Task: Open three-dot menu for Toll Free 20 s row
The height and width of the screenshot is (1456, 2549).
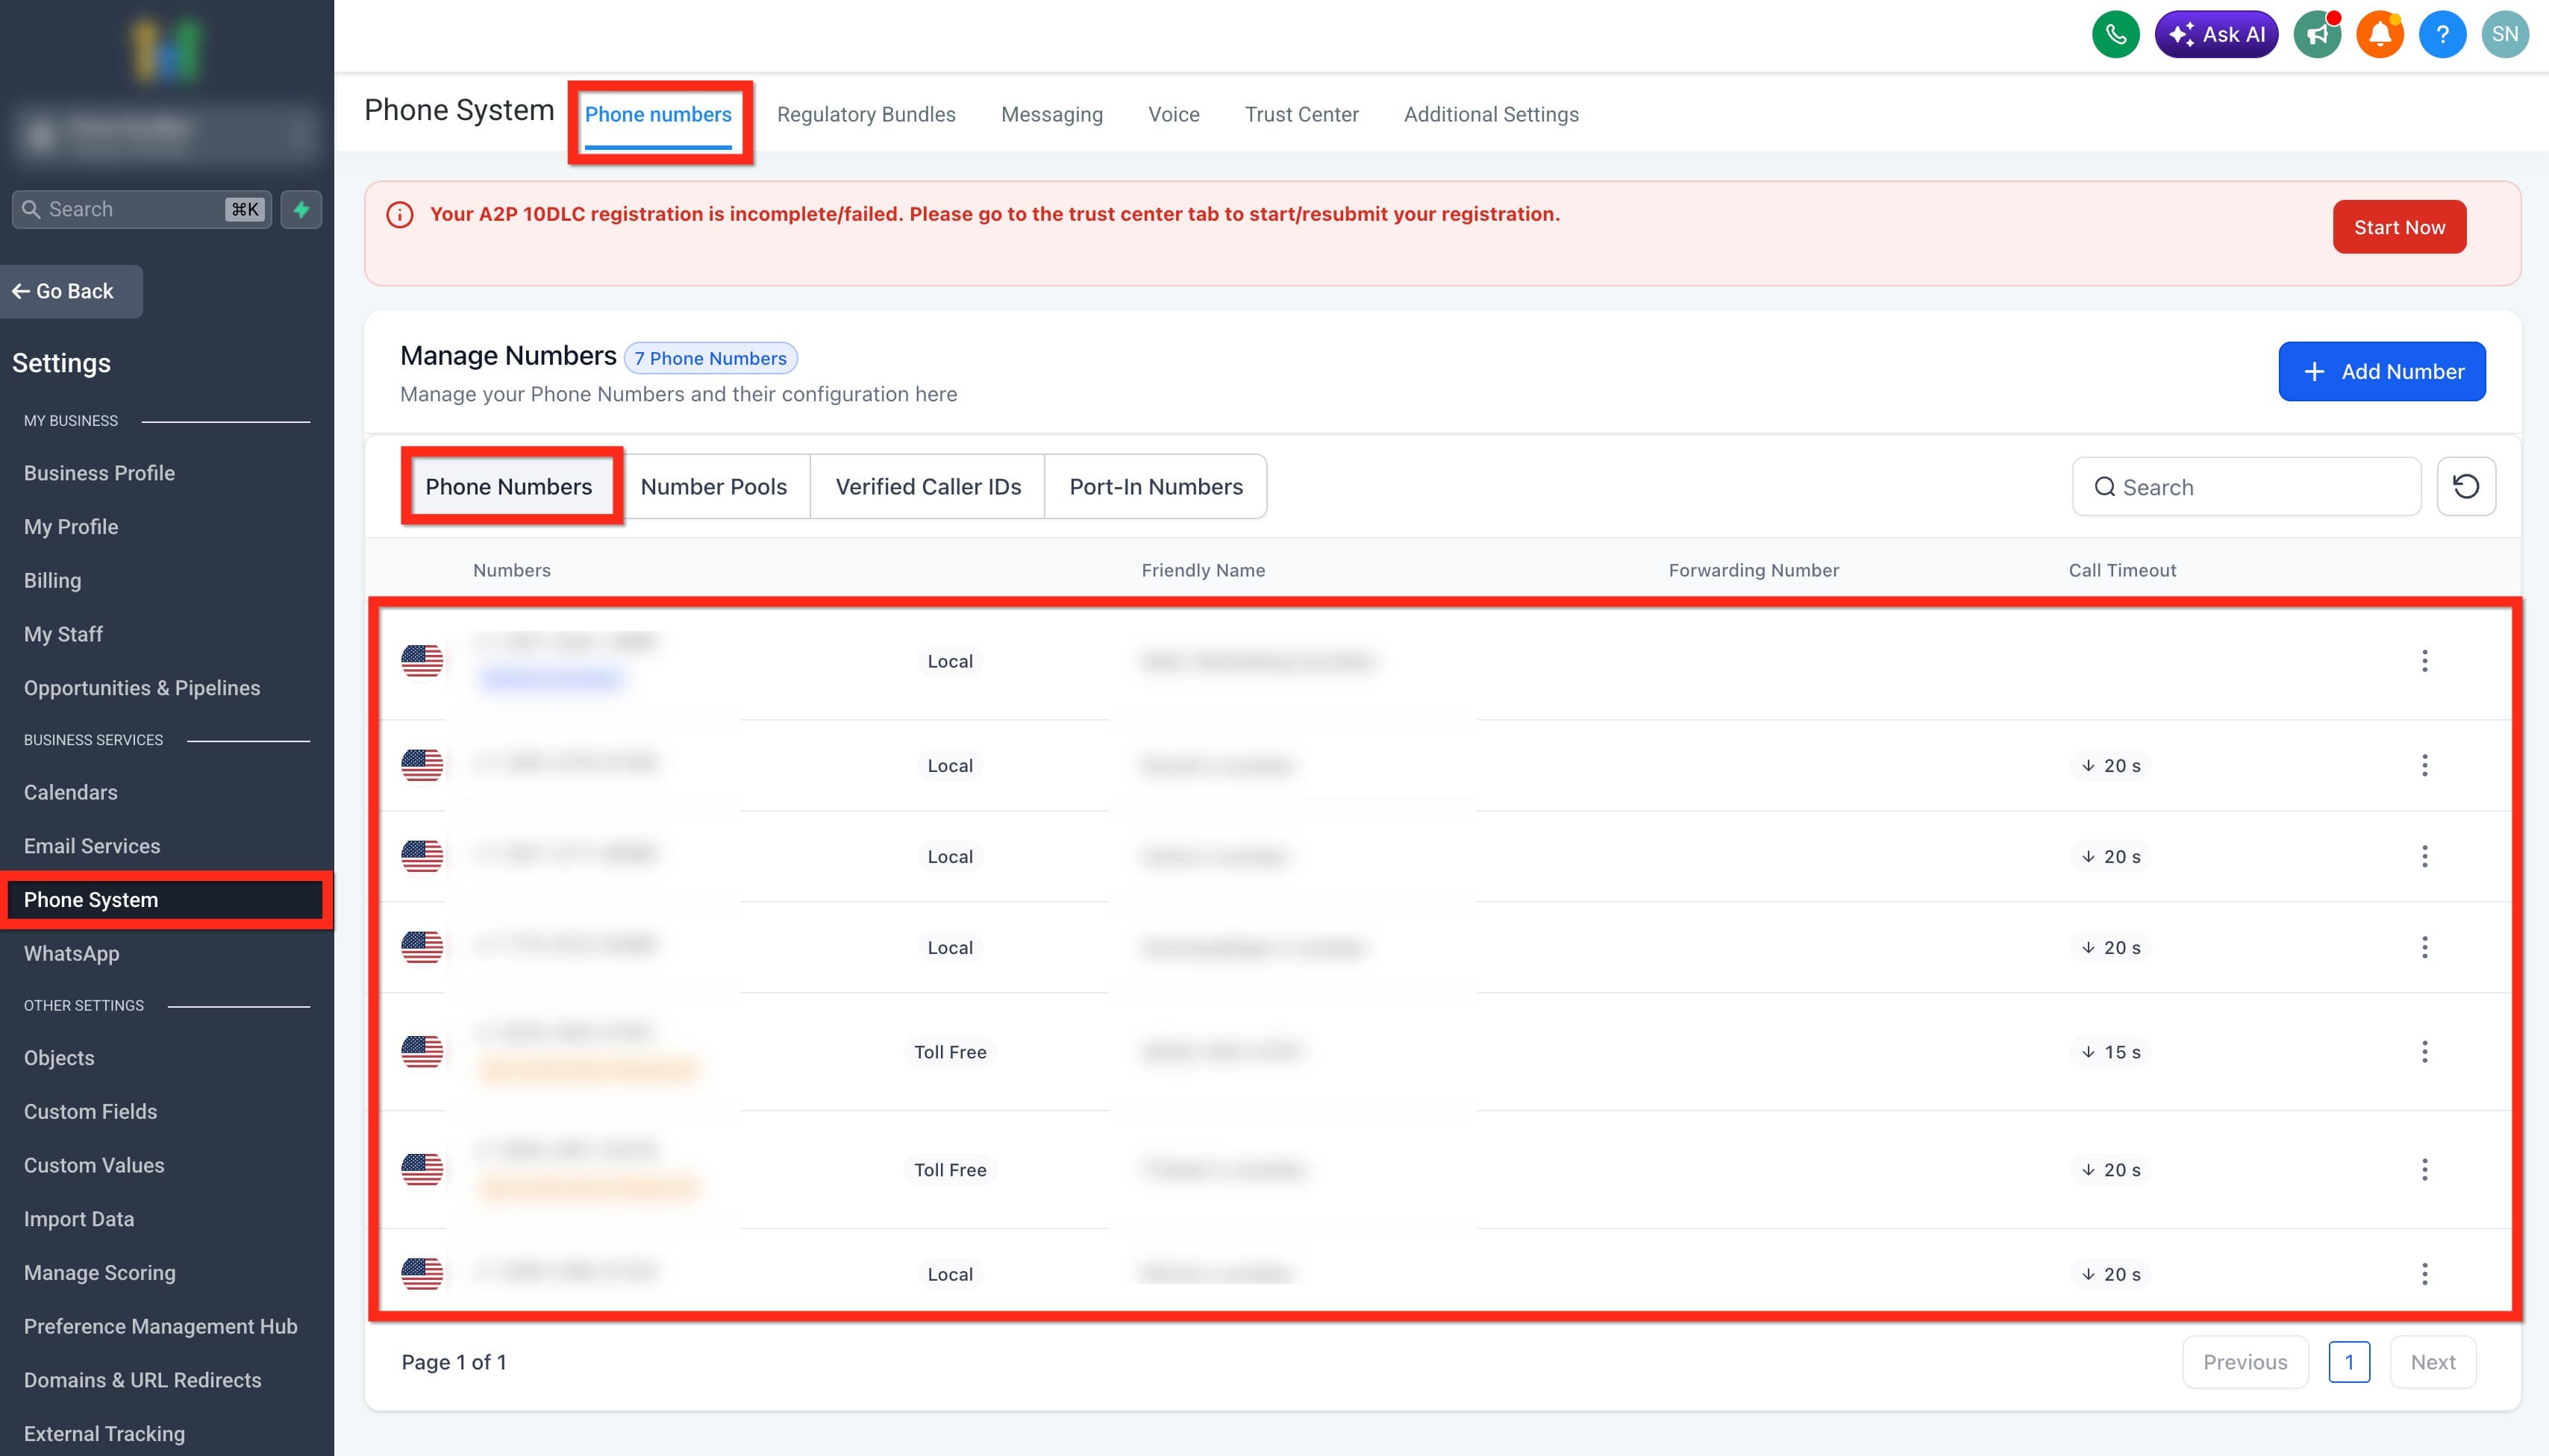Action: pyautogui.click(x=2424, y=1170)
